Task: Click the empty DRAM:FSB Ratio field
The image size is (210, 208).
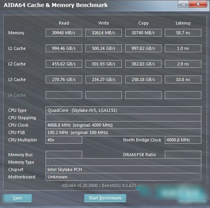Action: [183, 155]
